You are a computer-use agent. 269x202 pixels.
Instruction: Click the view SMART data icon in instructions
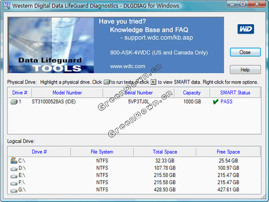pos(153,82)
